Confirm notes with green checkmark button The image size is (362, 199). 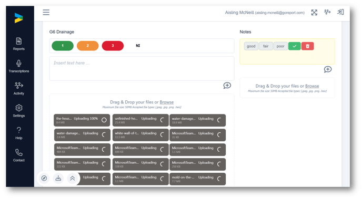pyautogui.click(x=294, y=46)
